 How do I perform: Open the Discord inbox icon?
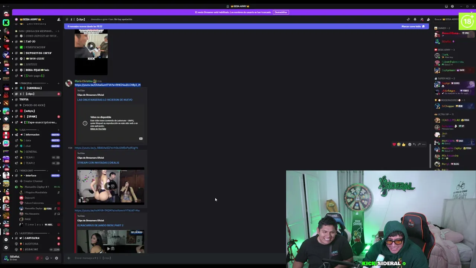446,6
